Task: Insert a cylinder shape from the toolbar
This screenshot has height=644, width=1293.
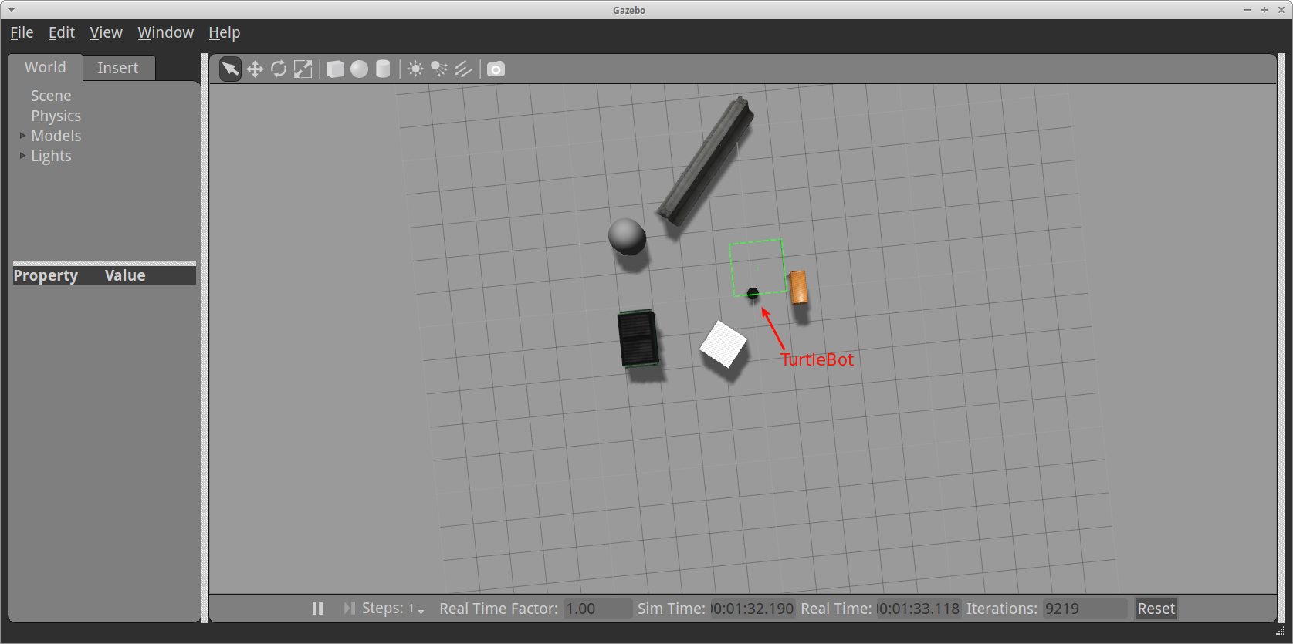Action: pyautogui.click(x=383, y=69)
